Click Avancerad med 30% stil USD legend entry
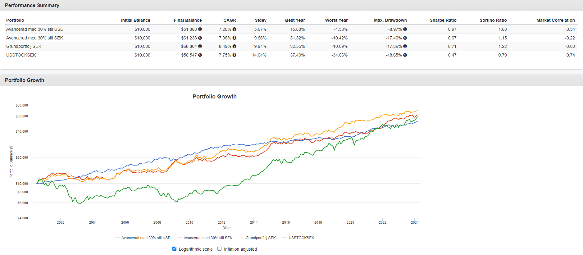The width and height of the screenshot is (583, 255). pos(146,238)
